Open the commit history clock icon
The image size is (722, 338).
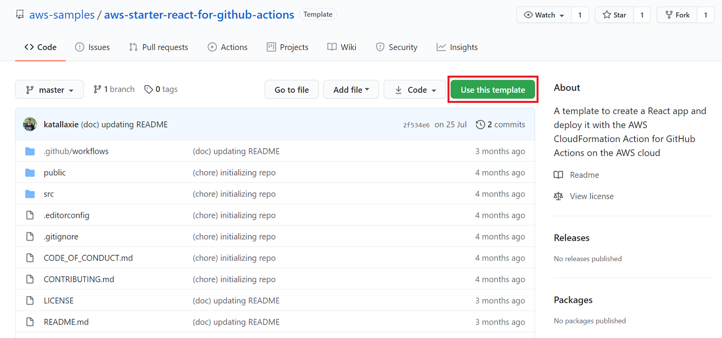point(480,124)
